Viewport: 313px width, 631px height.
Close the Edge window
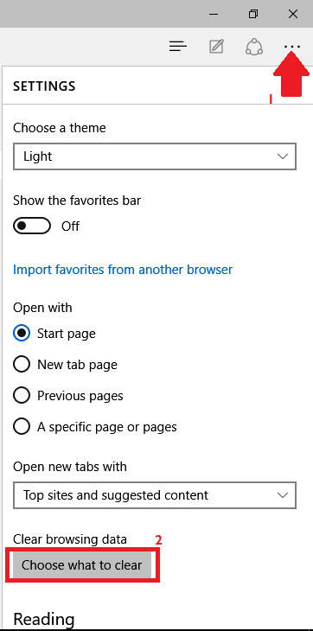tap(293, 14)
